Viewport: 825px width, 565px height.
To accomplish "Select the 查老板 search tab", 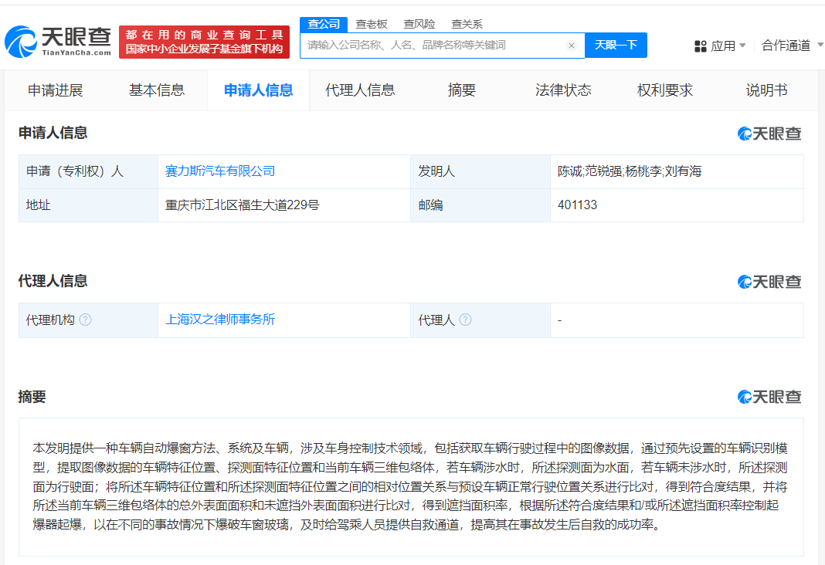I will (x=372, y=24).
